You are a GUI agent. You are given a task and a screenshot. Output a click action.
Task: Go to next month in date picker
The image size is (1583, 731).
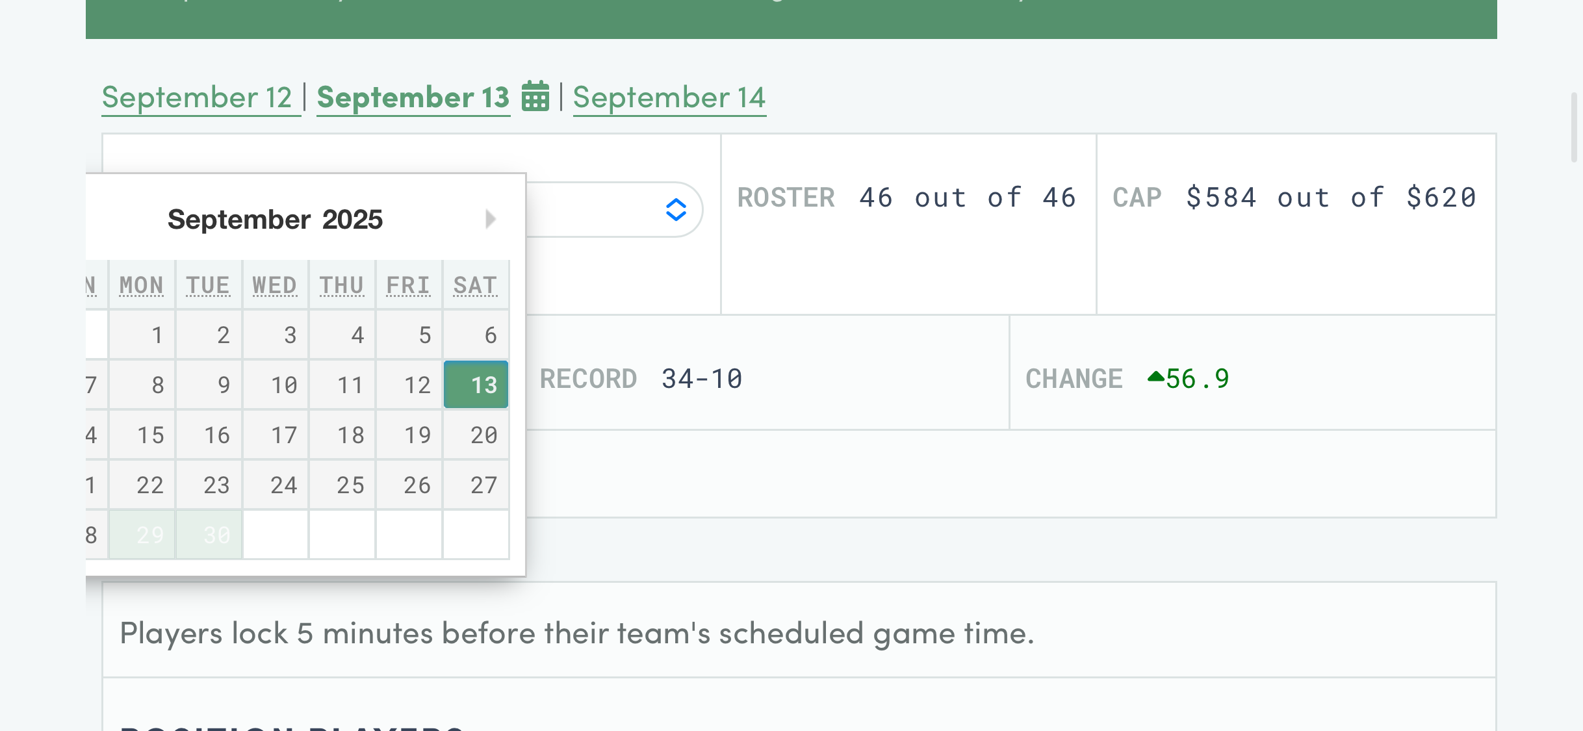pyautogui.click(x=491, y=219)
